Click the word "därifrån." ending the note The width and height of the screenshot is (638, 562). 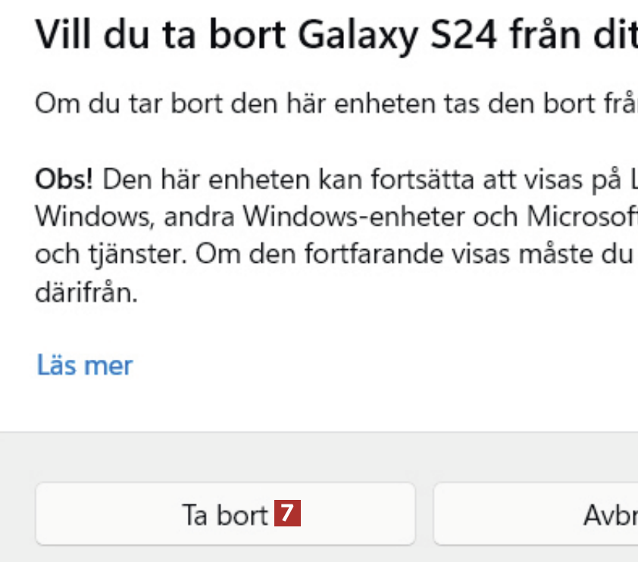point(86,292)
